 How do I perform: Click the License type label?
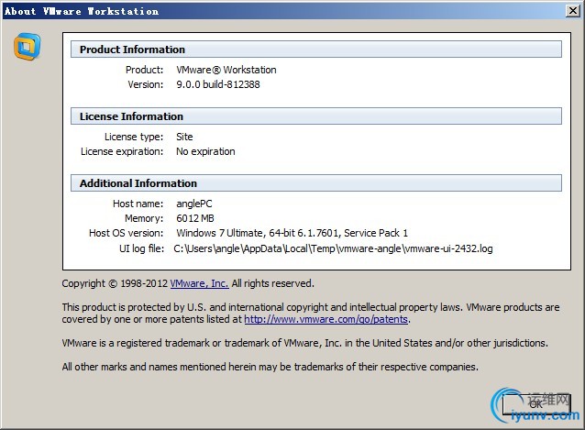tap(134, 137)
